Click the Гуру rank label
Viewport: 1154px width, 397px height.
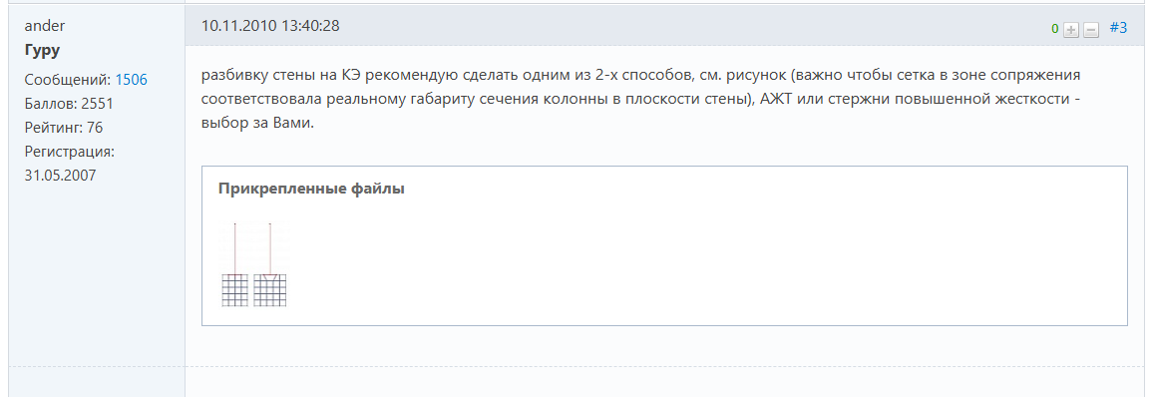[42, 52]
